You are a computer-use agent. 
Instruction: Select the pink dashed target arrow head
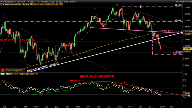tap(152, 53)
